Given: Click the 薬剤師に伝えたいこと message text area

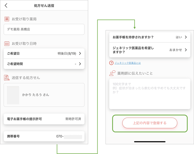Looking at the screenshot, I should pyautogui.click(x=150, y=94).
